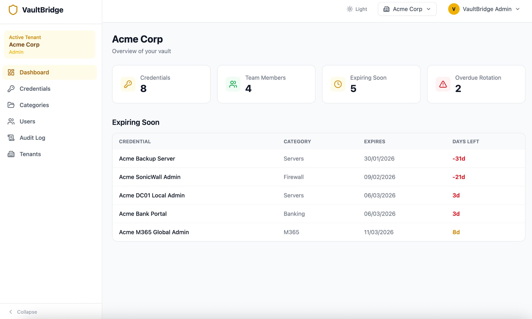Image resolution: width=532 pixels, height=319 pixels.
Task: Toggle Light mode with the sun icon
Action: [350, 9]
